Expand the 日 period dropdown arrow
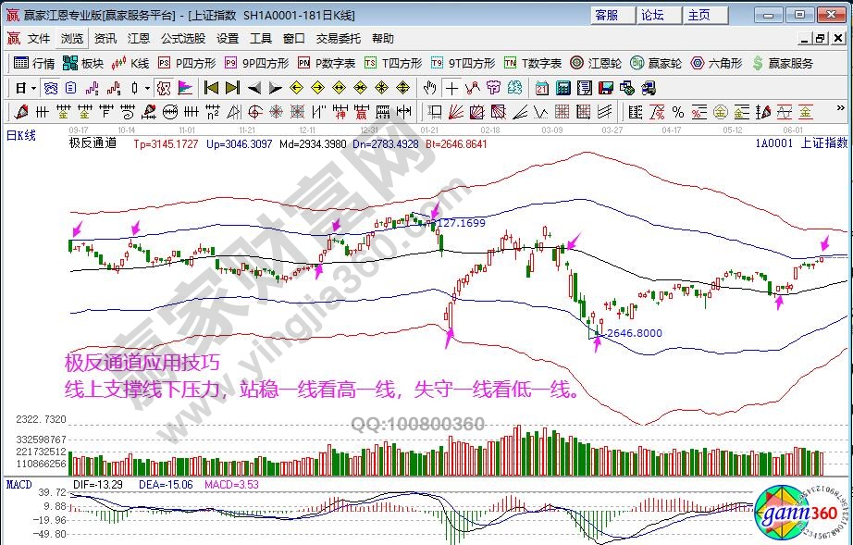Image resolution: width=853 pixels, height=545 pixels. coord(34,88)
